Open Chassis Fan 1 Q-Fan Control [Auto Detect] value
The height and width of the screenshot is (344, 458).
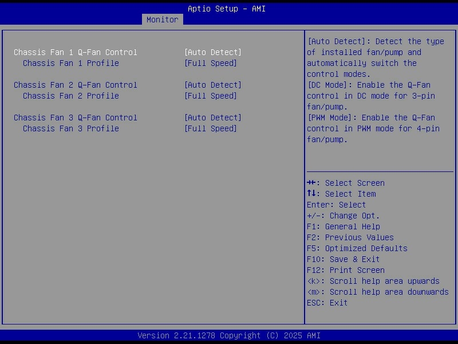(x=212, y=52)
